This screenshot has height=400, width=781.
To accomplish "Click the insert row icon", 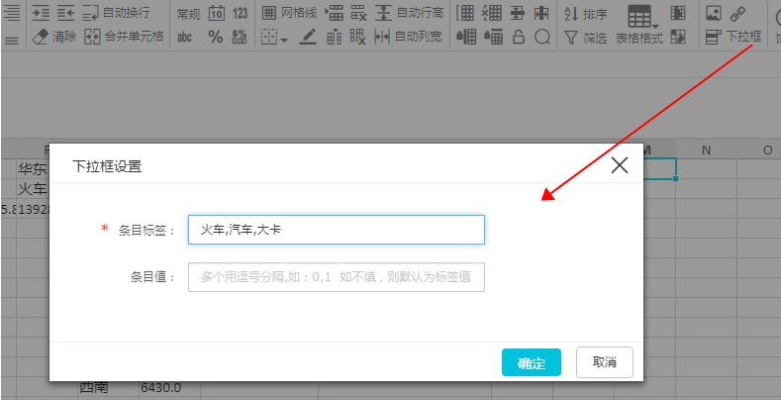I will 335,14.
